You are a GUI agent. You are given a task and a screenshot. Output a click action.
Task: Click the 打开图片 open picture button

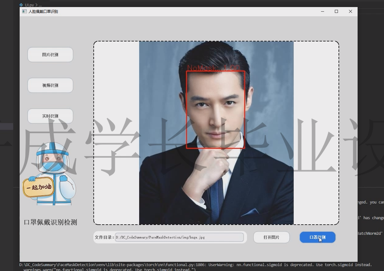coord(271,237)
